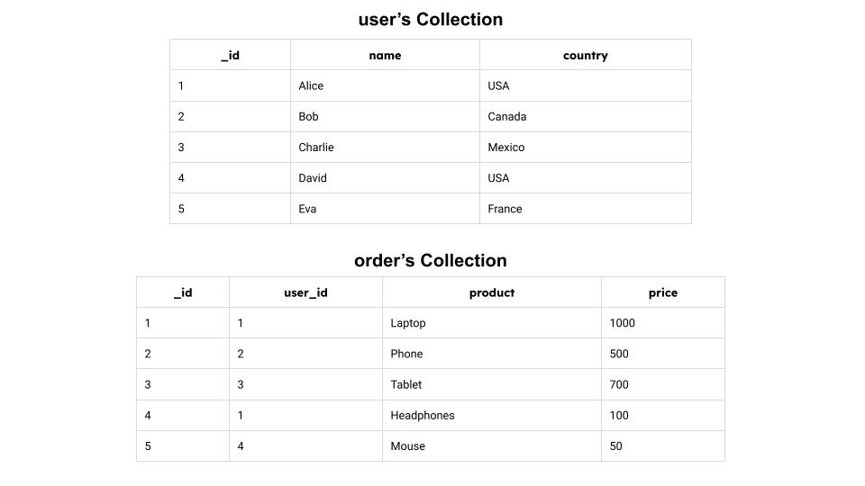The height and width of the screenshot is (486, 865).
Task: Select the price column header
Action: 663,292
